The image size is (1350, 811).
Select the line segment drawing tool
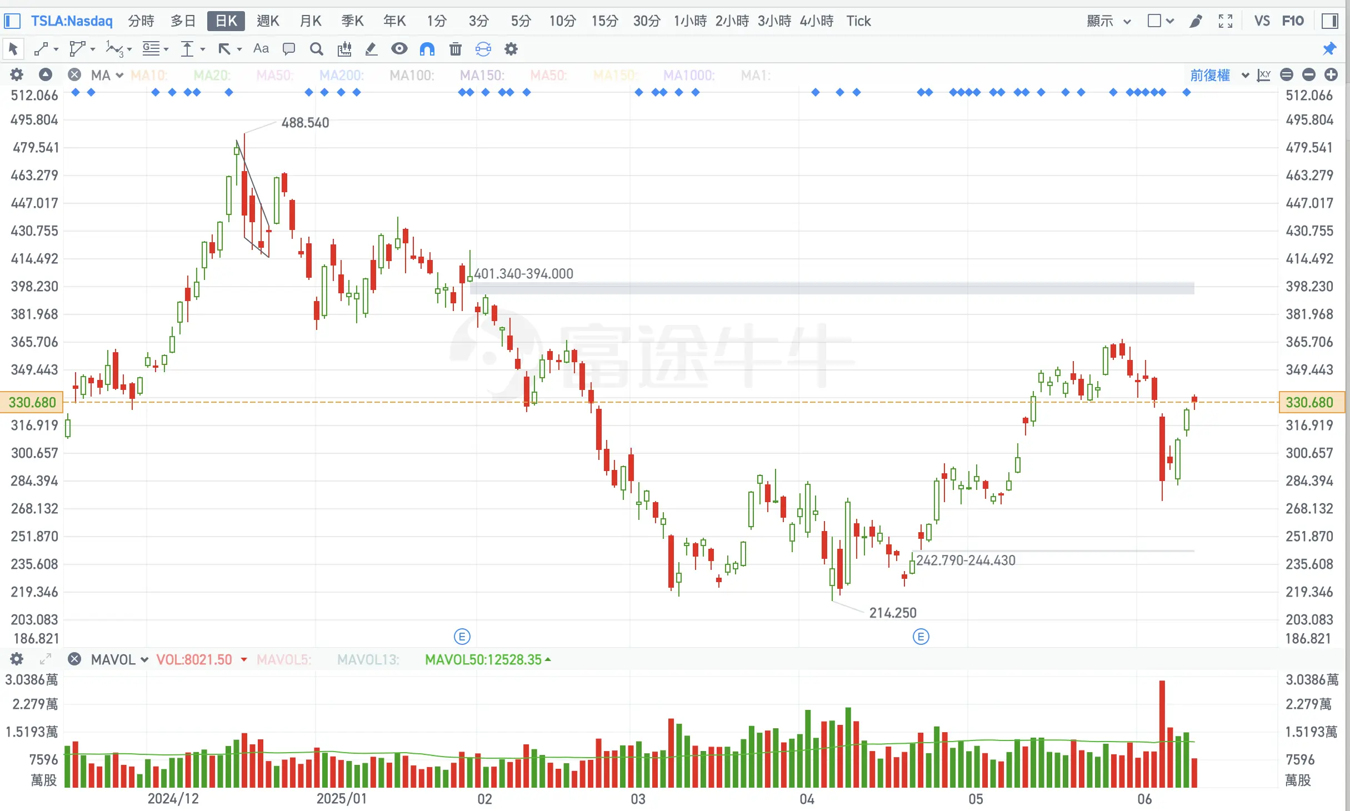[42, 49]
